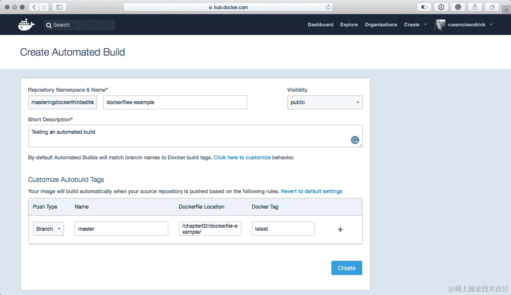Click the 'Customize Autobuild Tags' heading
Screen dimensions: 511x295
point(66,180)
